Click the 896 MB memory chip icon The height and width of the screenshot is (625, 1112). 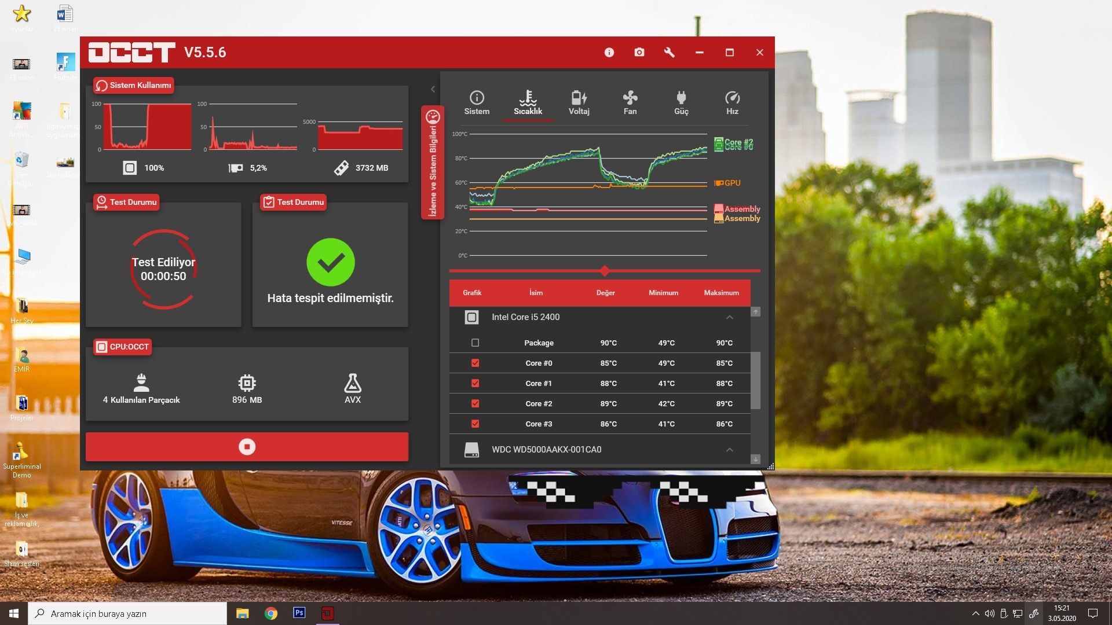click(247, 384)
